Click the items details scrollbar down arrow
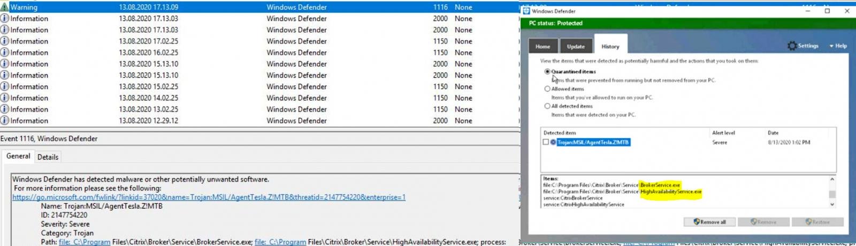Viewport: 856px width, 246px height. tap(832, 204)
